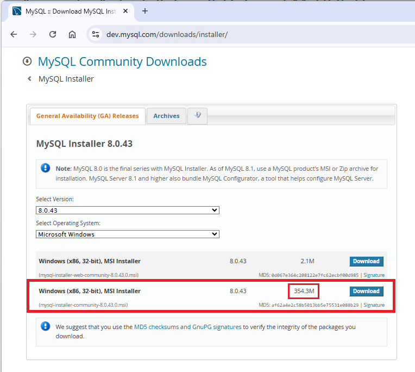415x372 pixels.
Task: Click MD5 hash 0d067e364c208122e7fc62ecbf00d985
Action: point(315,275)
